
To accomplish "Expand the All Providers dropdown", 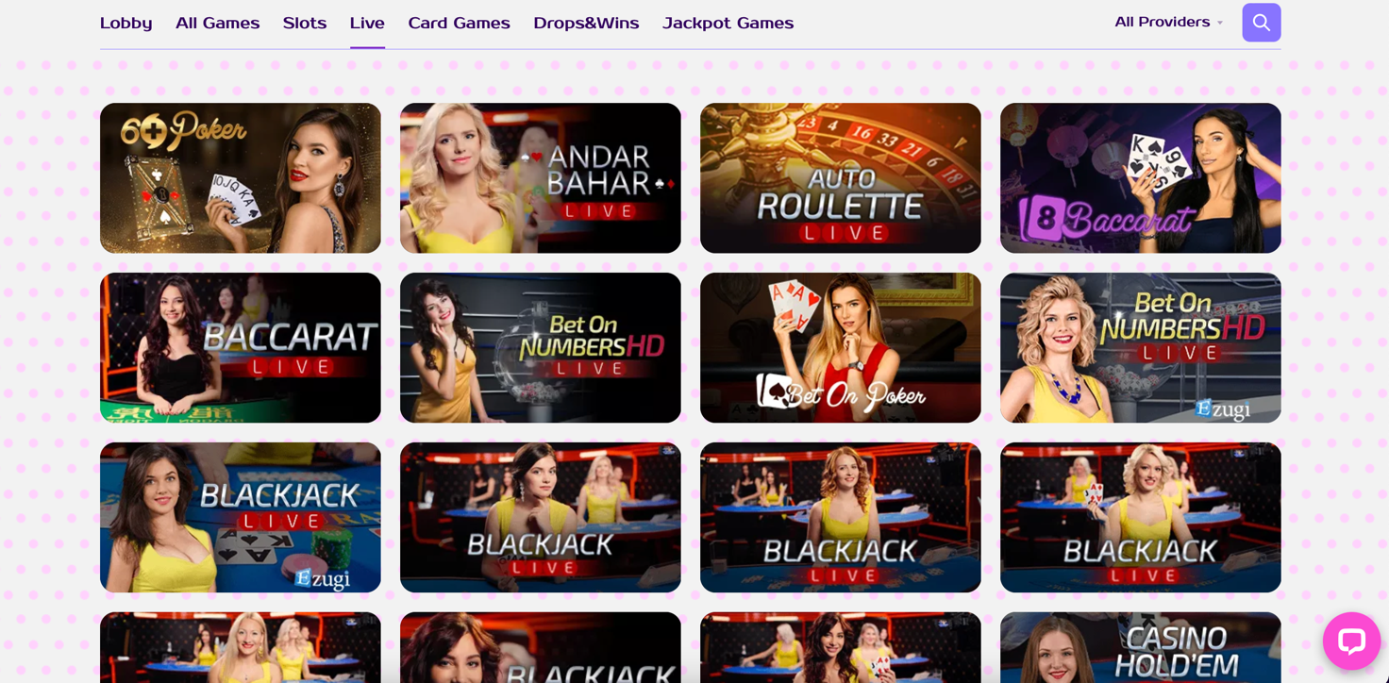I will (x=1168, y=22).
